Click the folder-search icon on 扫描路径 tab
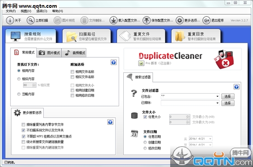The width and height of the screenshot is (253, 167). click(x=71, y=37)
